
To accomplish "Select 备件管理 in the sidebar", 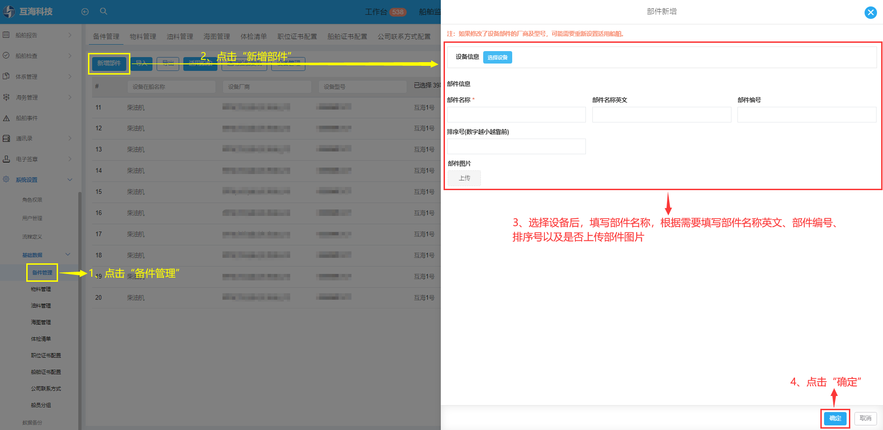I will (42, 273).
